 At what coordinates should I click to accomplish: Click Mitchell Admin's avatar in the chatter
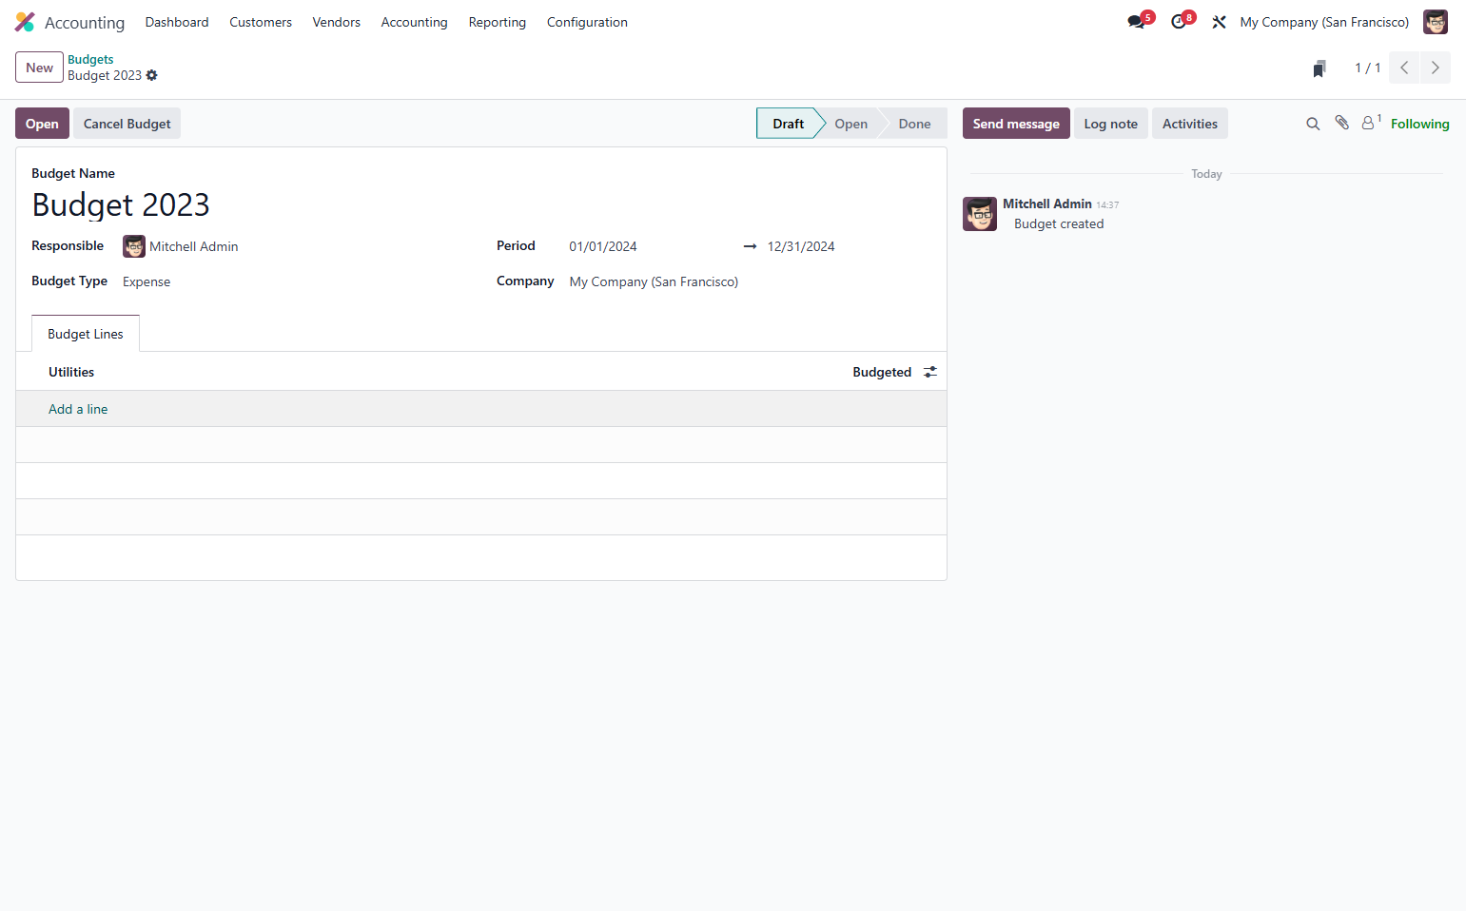pyautogui.click(x=980, y=214)
